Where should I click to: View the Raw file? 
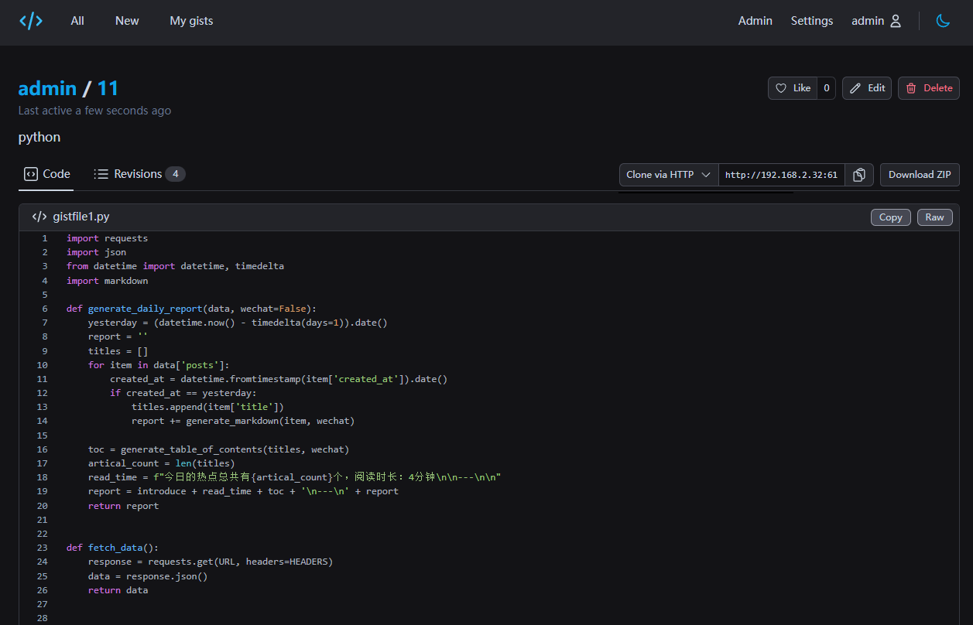pos(934,217)
